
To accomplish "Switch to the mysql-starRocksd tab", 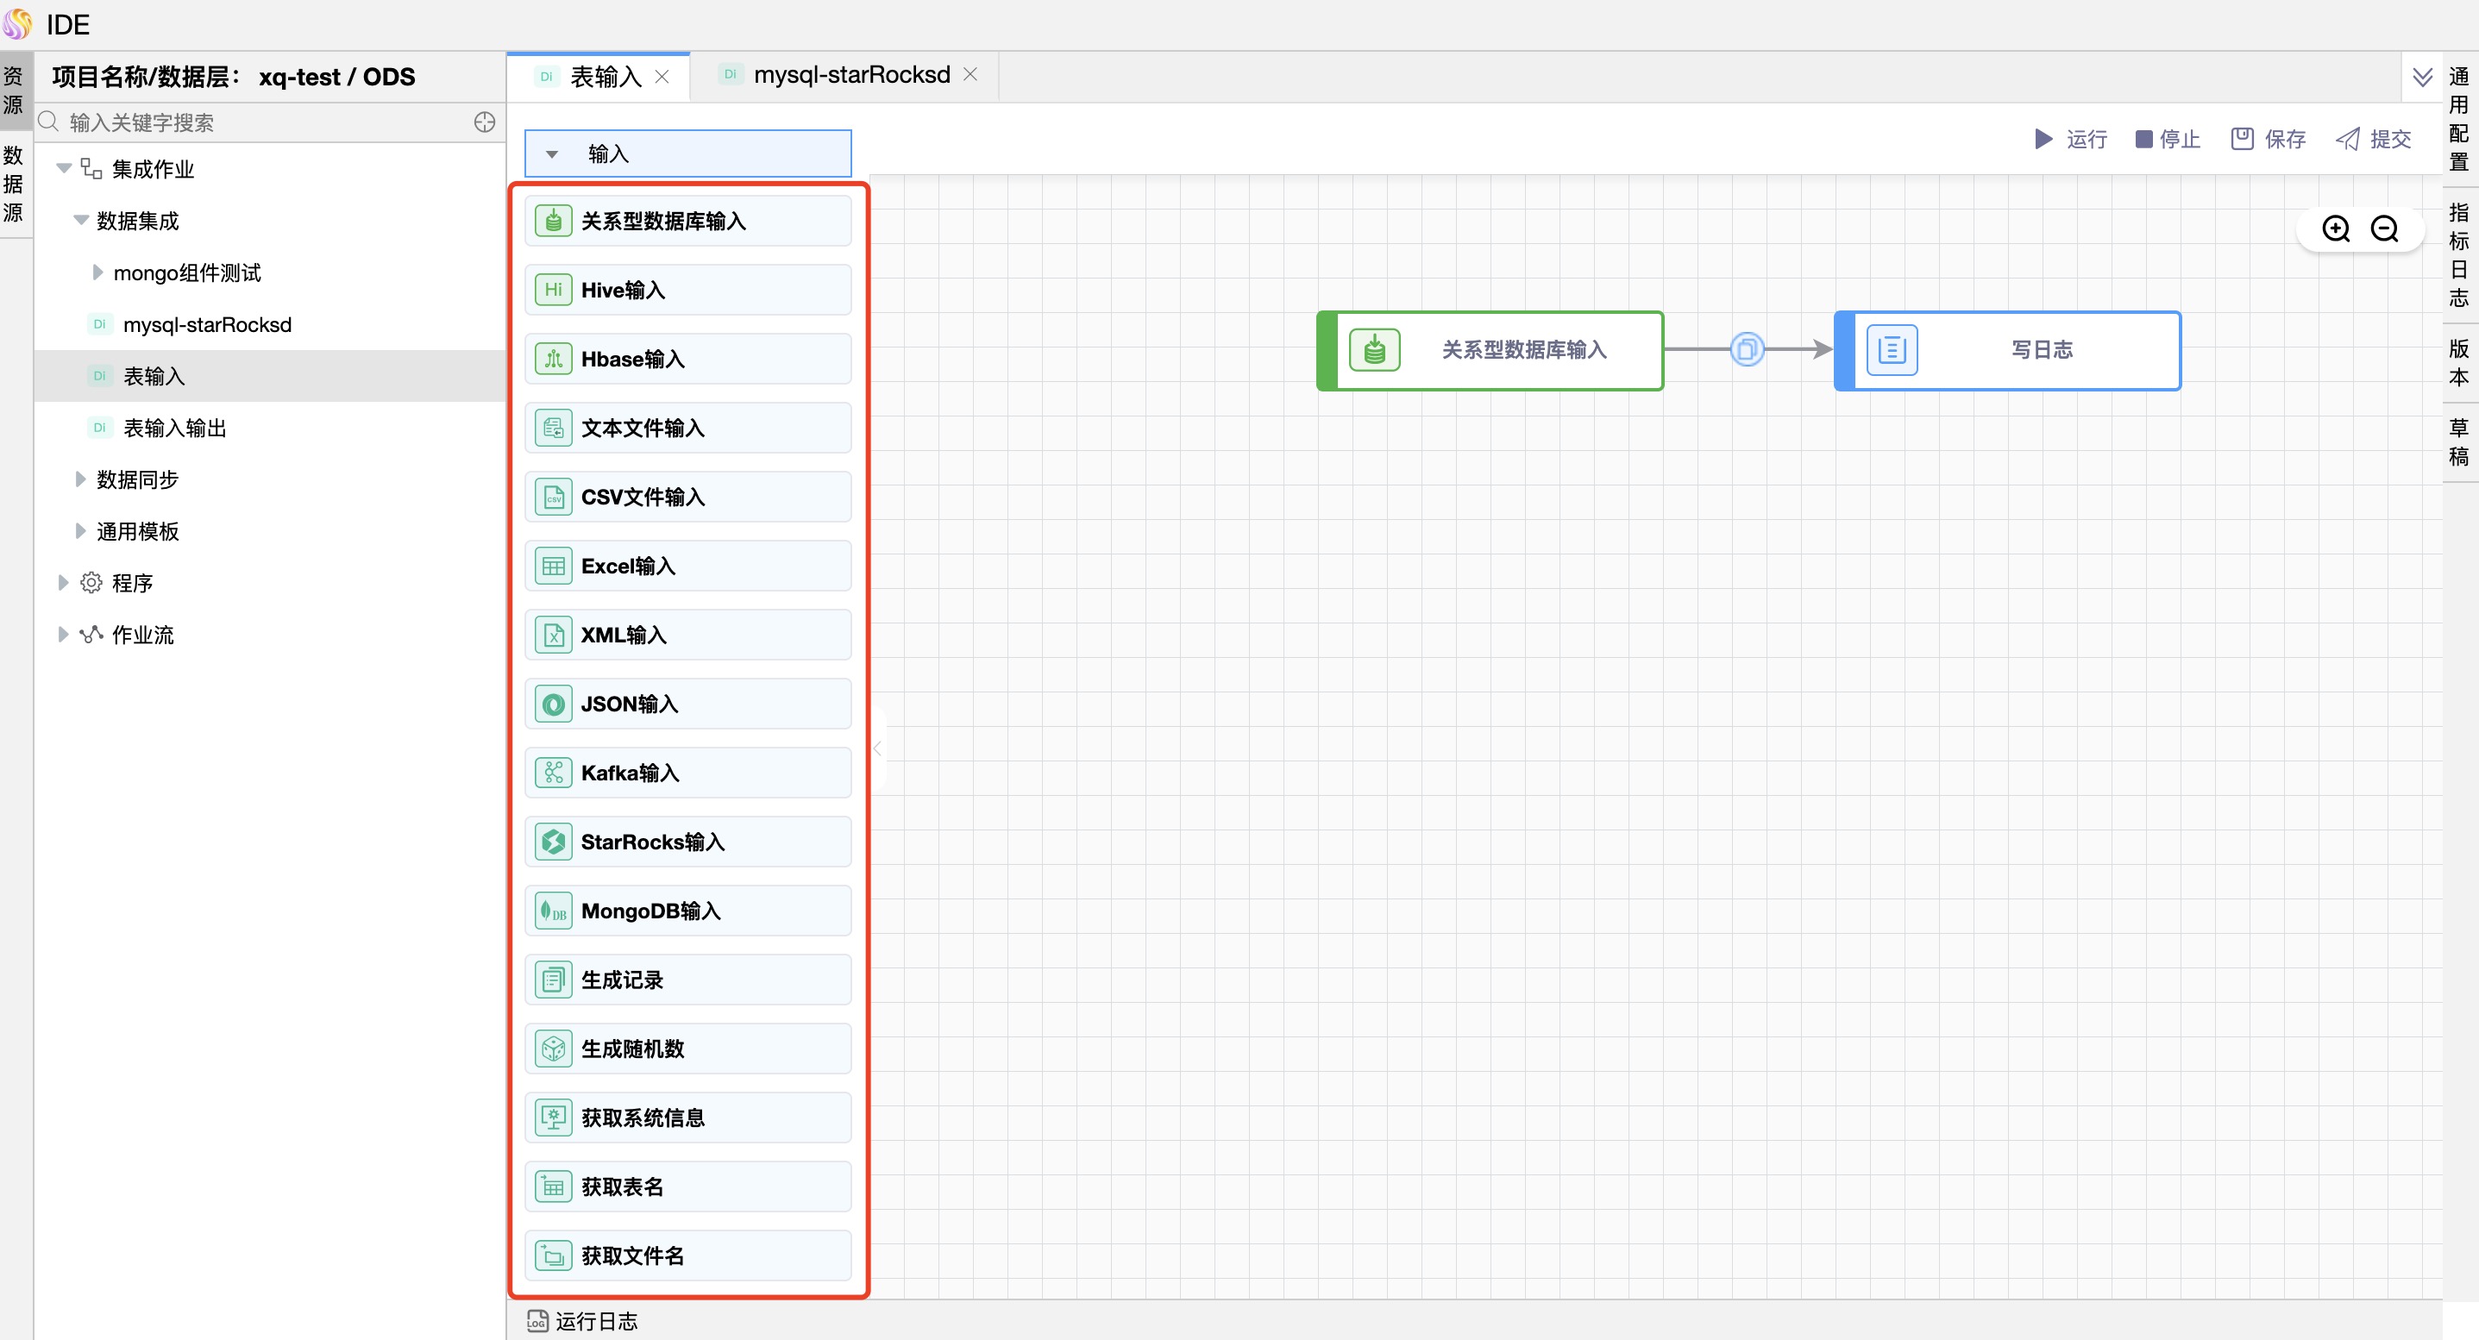I will pos(850,75).
